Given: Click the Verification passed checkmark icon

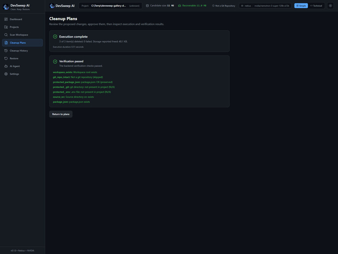Looking at the screenshot, I should click(55, 62).
